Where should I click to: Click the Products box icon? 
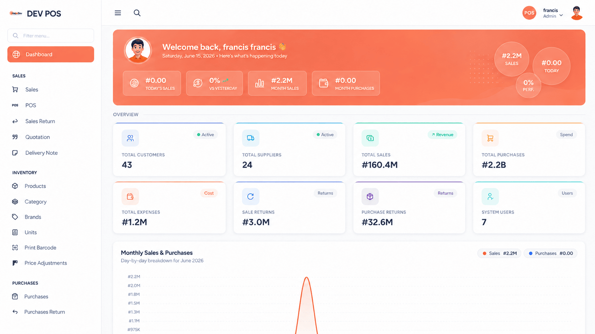coord(15,186)
